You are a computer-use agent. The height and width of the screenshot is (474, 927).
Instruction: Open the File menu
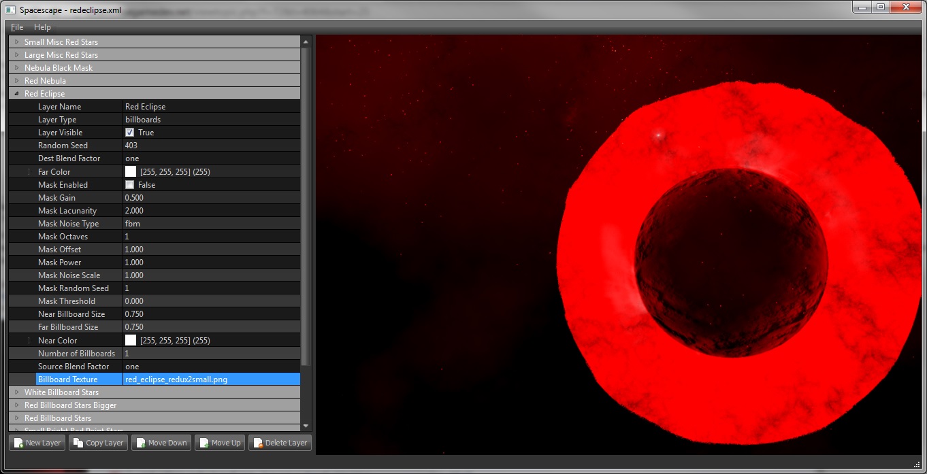coord(17,27)
